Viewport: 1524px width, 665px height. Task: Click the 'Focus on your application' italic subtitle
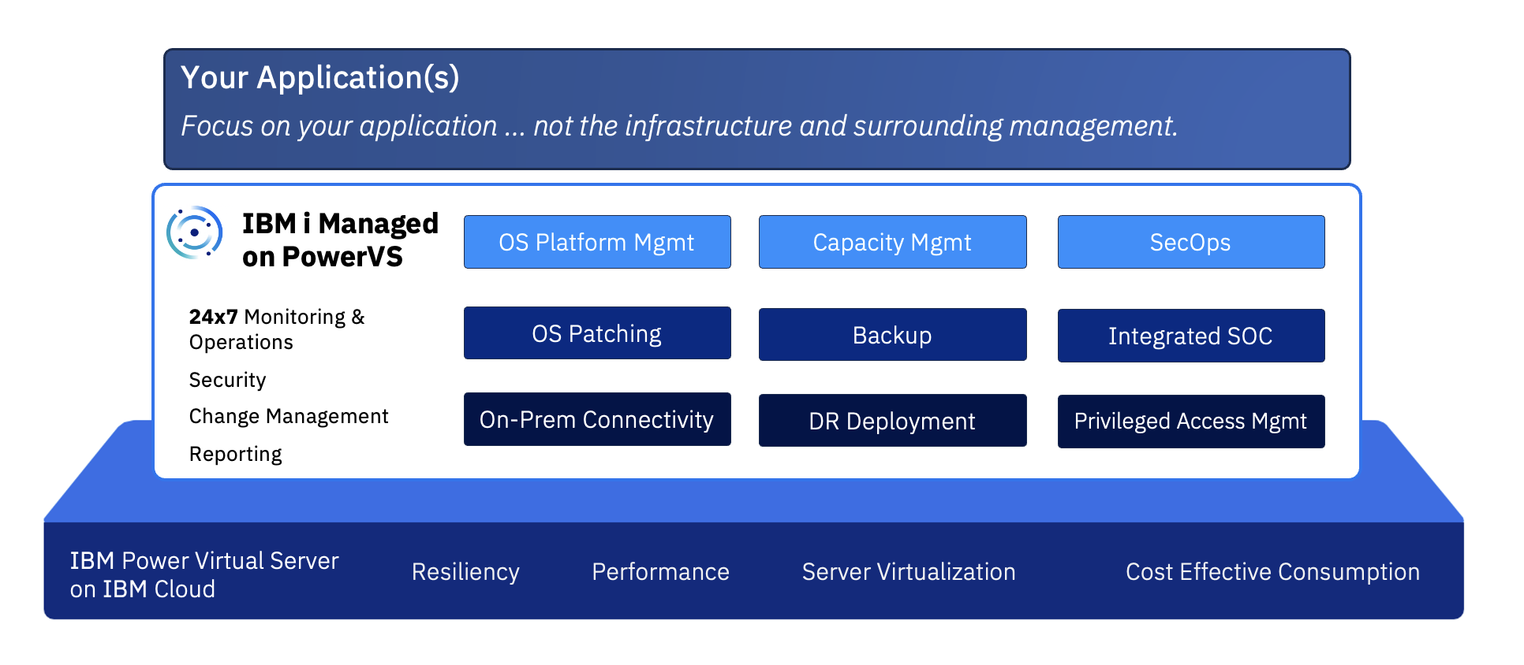(x=679, y=126)
